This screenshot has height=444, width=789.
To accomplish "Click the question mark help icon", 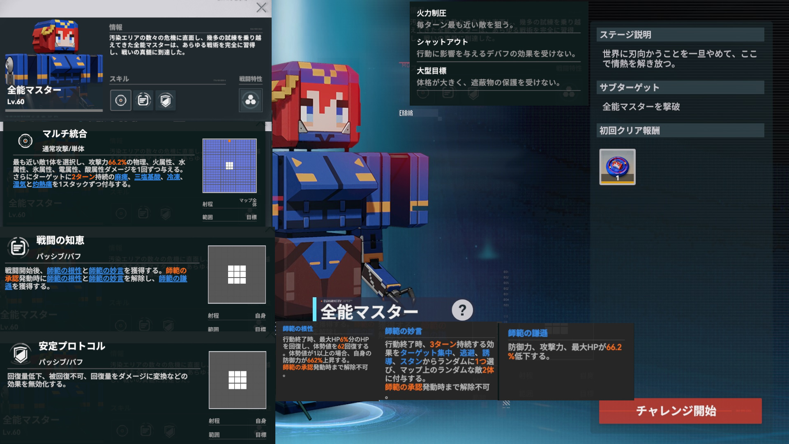I will pyautogui.click(x=462, y=310).
